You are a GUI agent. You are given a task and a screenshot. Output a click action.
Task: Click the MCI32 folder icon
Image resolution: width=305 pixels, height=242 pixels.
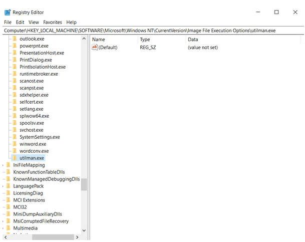9,207
